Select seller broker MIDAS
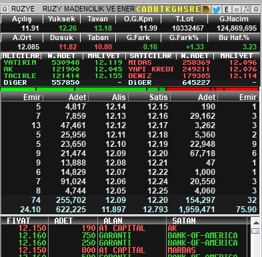 (x=140, y=63)
